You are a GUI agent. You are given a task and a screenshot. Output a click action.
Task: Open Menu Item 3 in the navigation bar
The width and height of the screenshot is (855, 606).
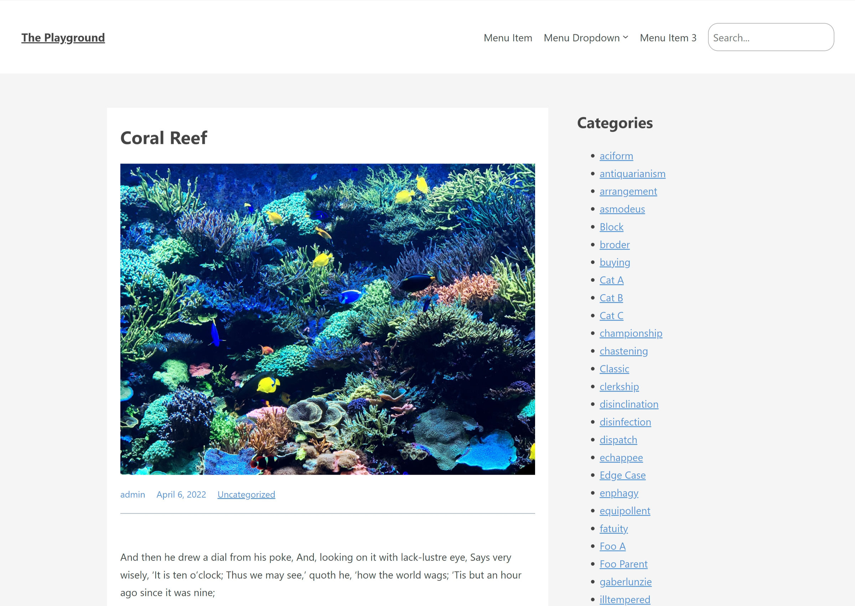tap(668, 37)
